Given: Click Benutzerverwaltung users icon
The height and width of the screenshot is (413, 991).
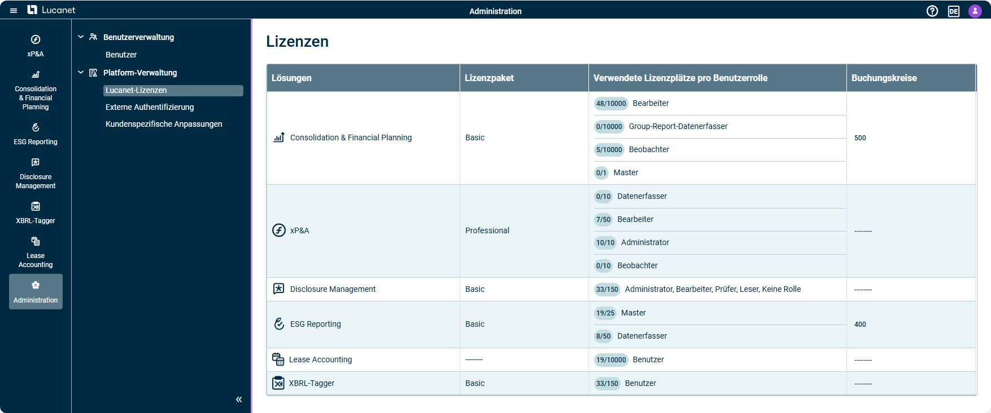Looking at the screenshot, I should 93,37.
